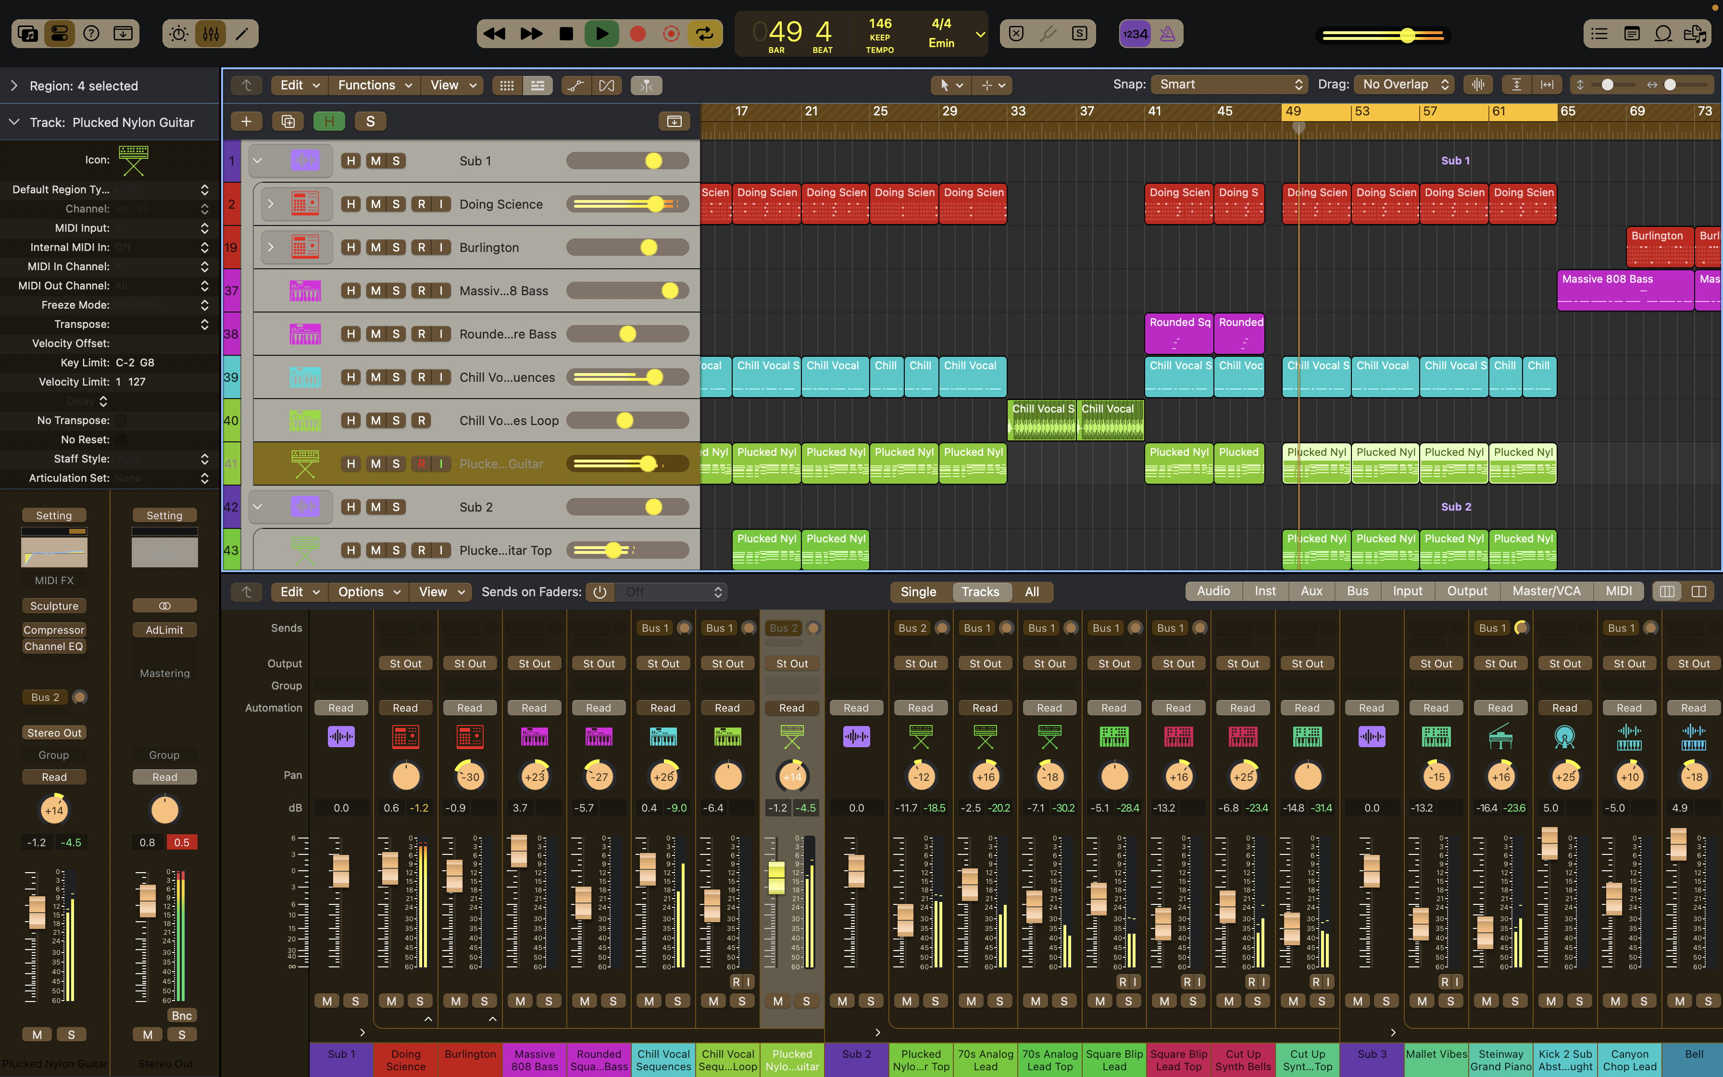Toggle Sends on Faders power button
The height and width of the screenshot is (1077, 1723).
[599, 592]
